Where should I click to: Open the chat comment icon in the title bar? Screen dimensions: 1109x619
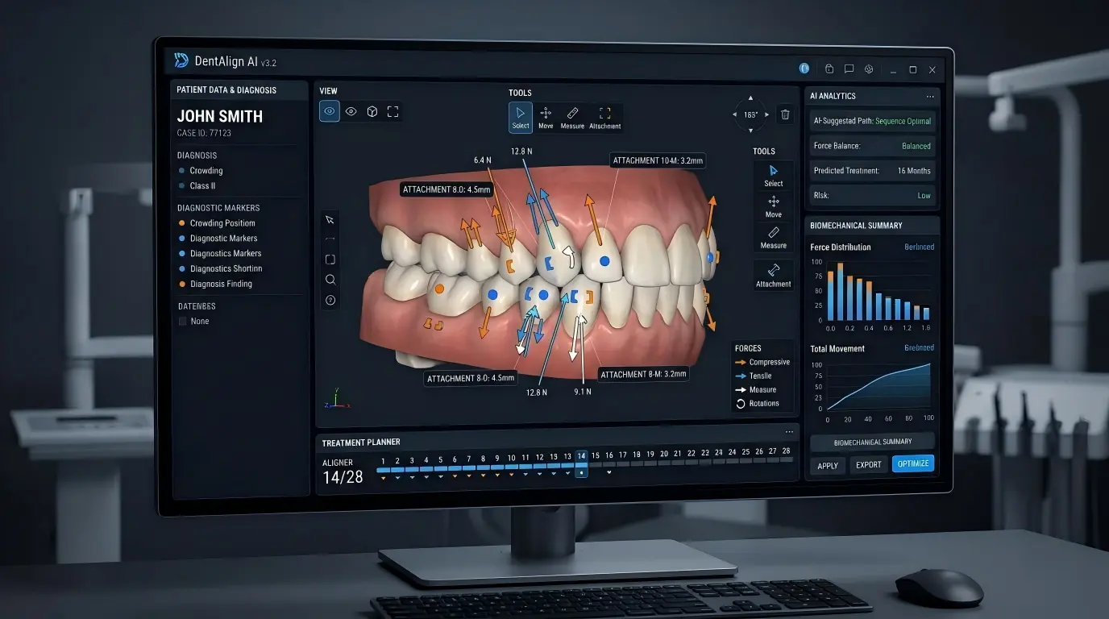(849, 69)
